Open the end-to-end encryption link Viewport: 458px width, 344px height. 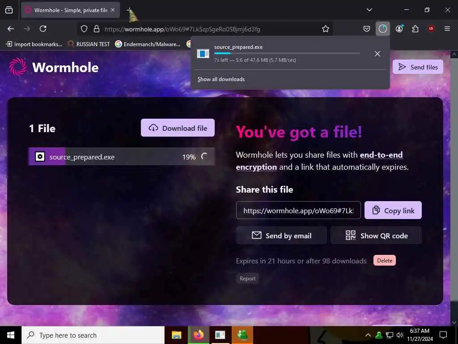click(319, 161)
